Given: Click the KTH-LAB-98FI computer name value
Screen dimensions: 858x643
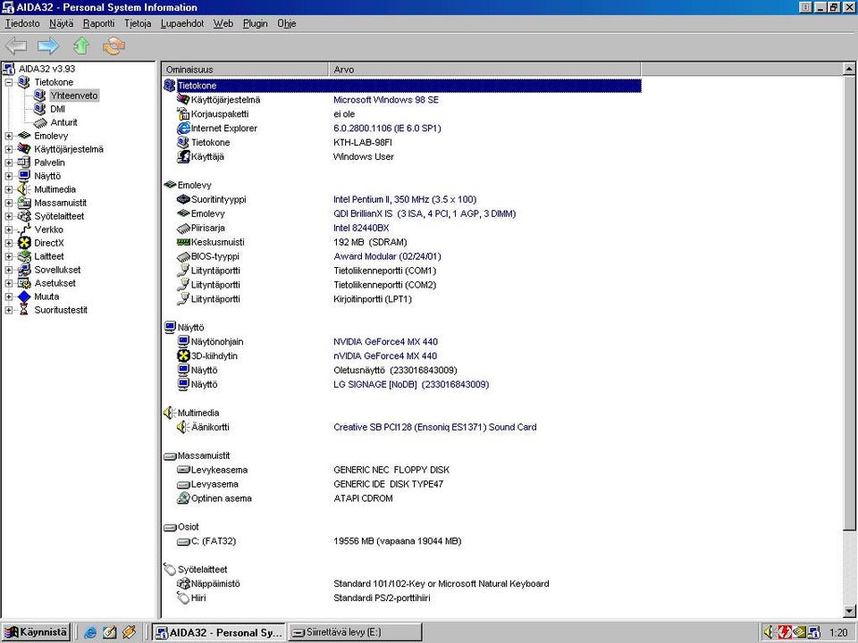Looking at the screenshot, I should pos(363,143).
